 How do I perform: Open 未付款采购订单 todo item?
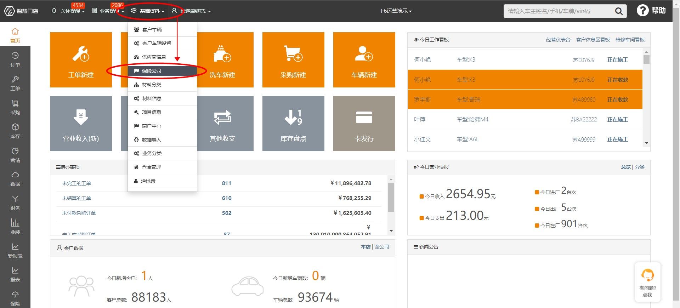click(x=79, y=213)
